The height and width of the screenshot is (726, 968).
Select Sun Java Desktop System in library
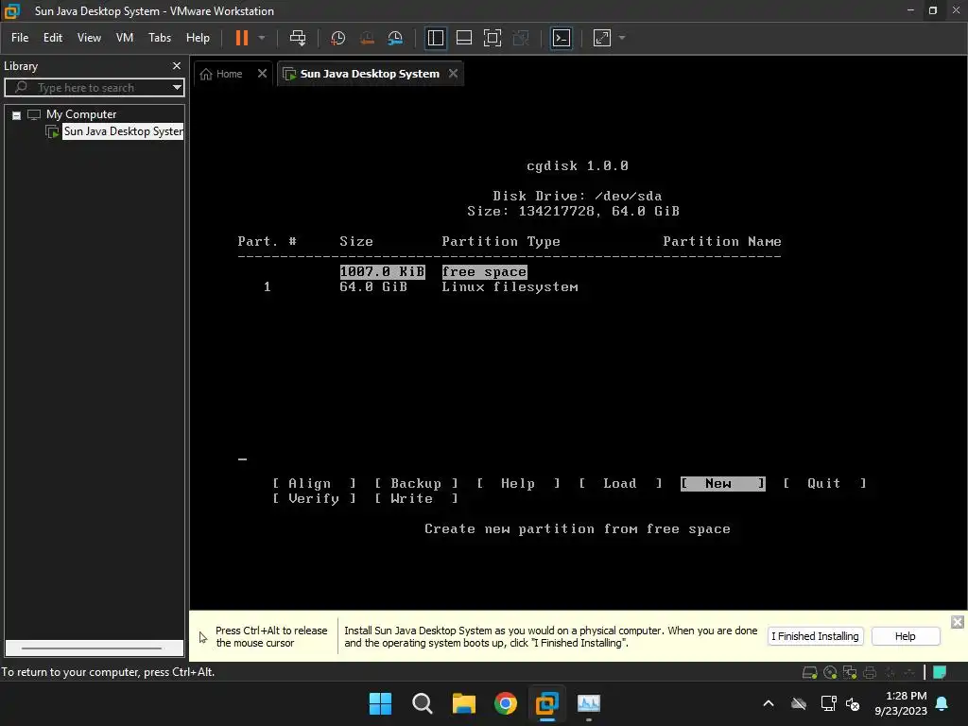tap(123, 131)
